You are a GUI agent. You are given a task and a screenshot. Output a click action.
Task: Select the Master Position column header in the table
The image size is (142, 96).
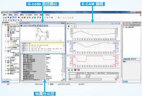tap(81, 73)
